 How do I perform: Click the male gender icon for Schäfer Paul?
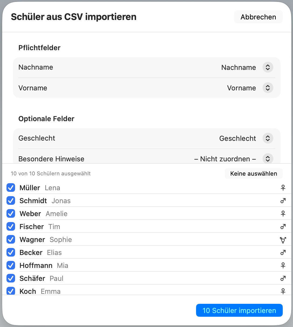point(283,278)
